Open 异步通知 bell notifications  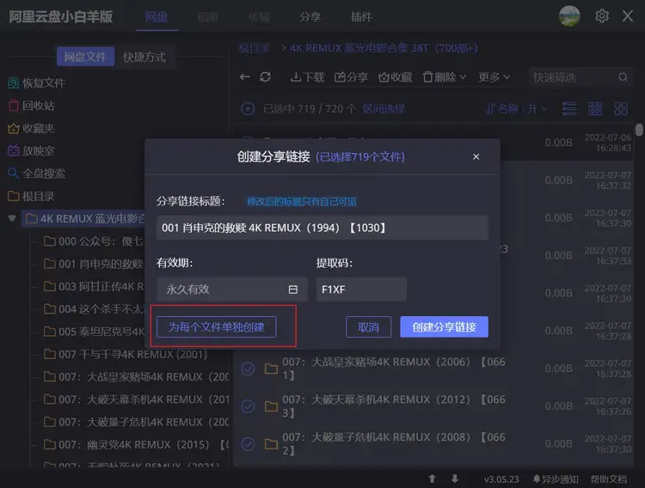(556, 479)
